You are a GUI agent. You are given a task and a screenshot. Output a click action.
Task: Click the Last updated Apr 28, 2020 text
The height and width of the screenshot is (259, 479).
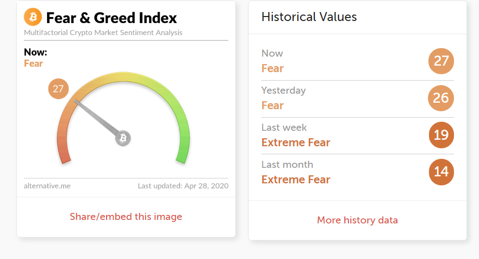tap(183, 186)
